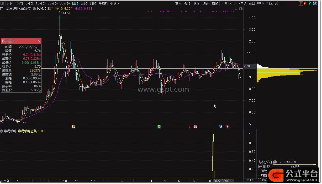
Task: Expand the main chart indicator settings arrow
Action: click(x=34, y=9)
